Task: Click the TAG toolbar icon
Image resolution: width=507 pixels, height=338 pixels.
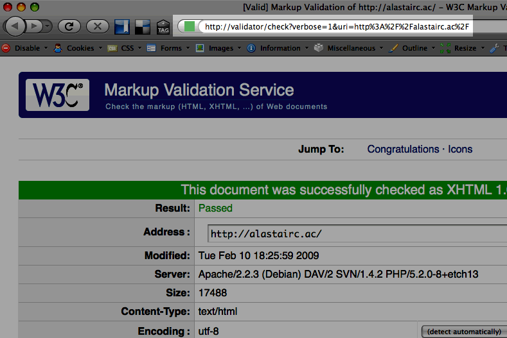Action: (163, 27)
